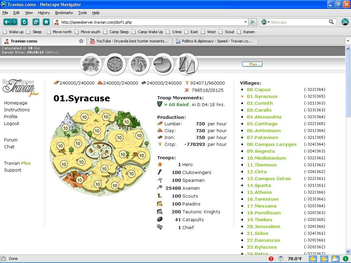Viewport: 351px width, 263px height.
Task: Select village 22.Damascus
Action: pos(263,240)
